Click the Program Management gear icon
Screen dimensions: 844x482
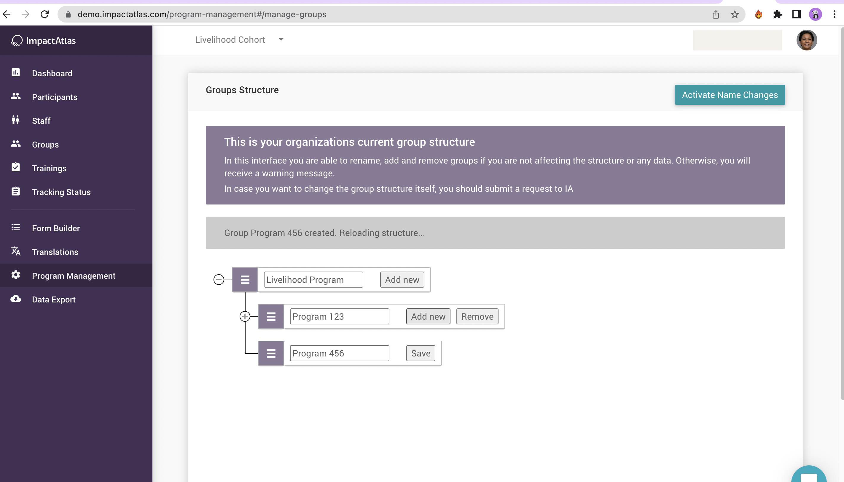pos(15,275)
